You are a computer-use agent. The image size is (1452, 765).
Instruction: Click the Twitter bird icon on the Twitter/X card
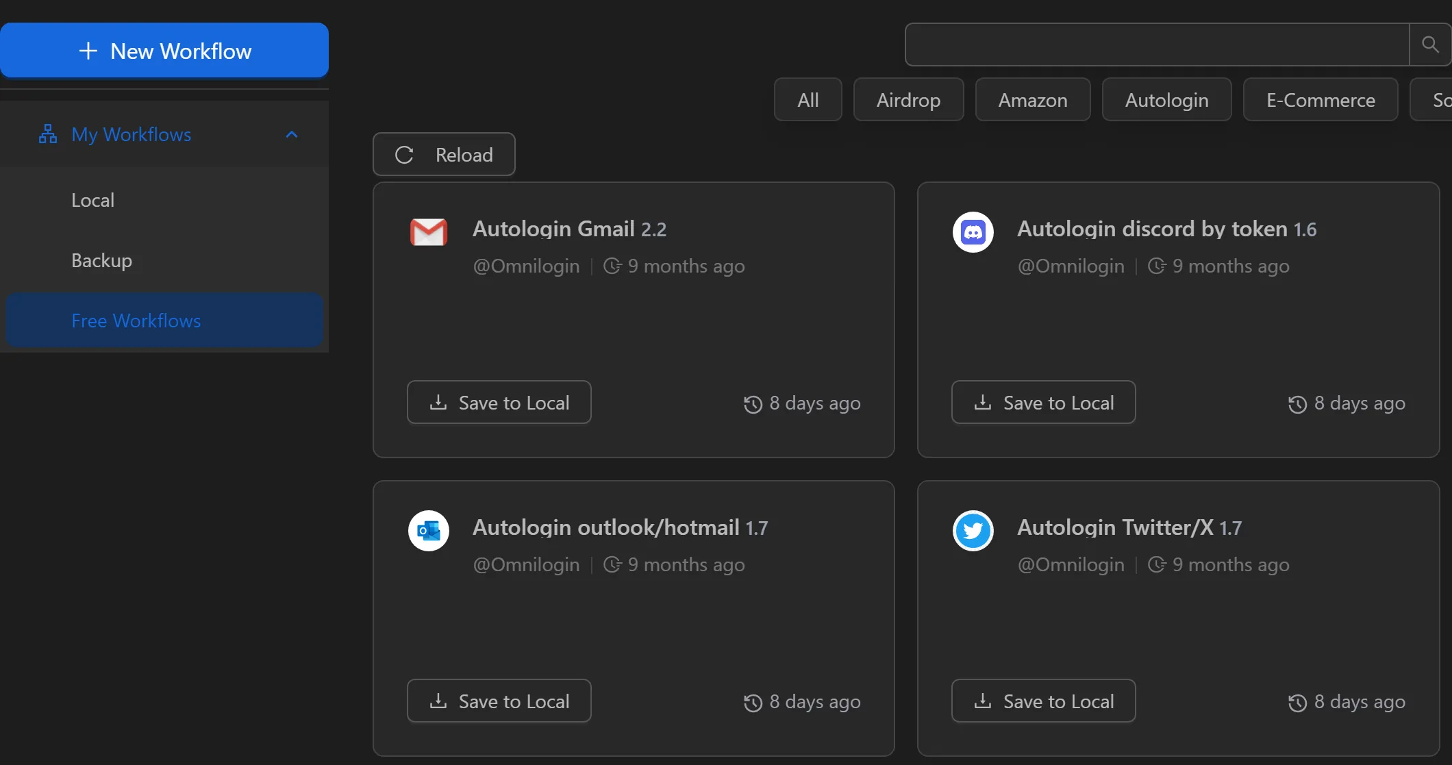pos(973,531)
